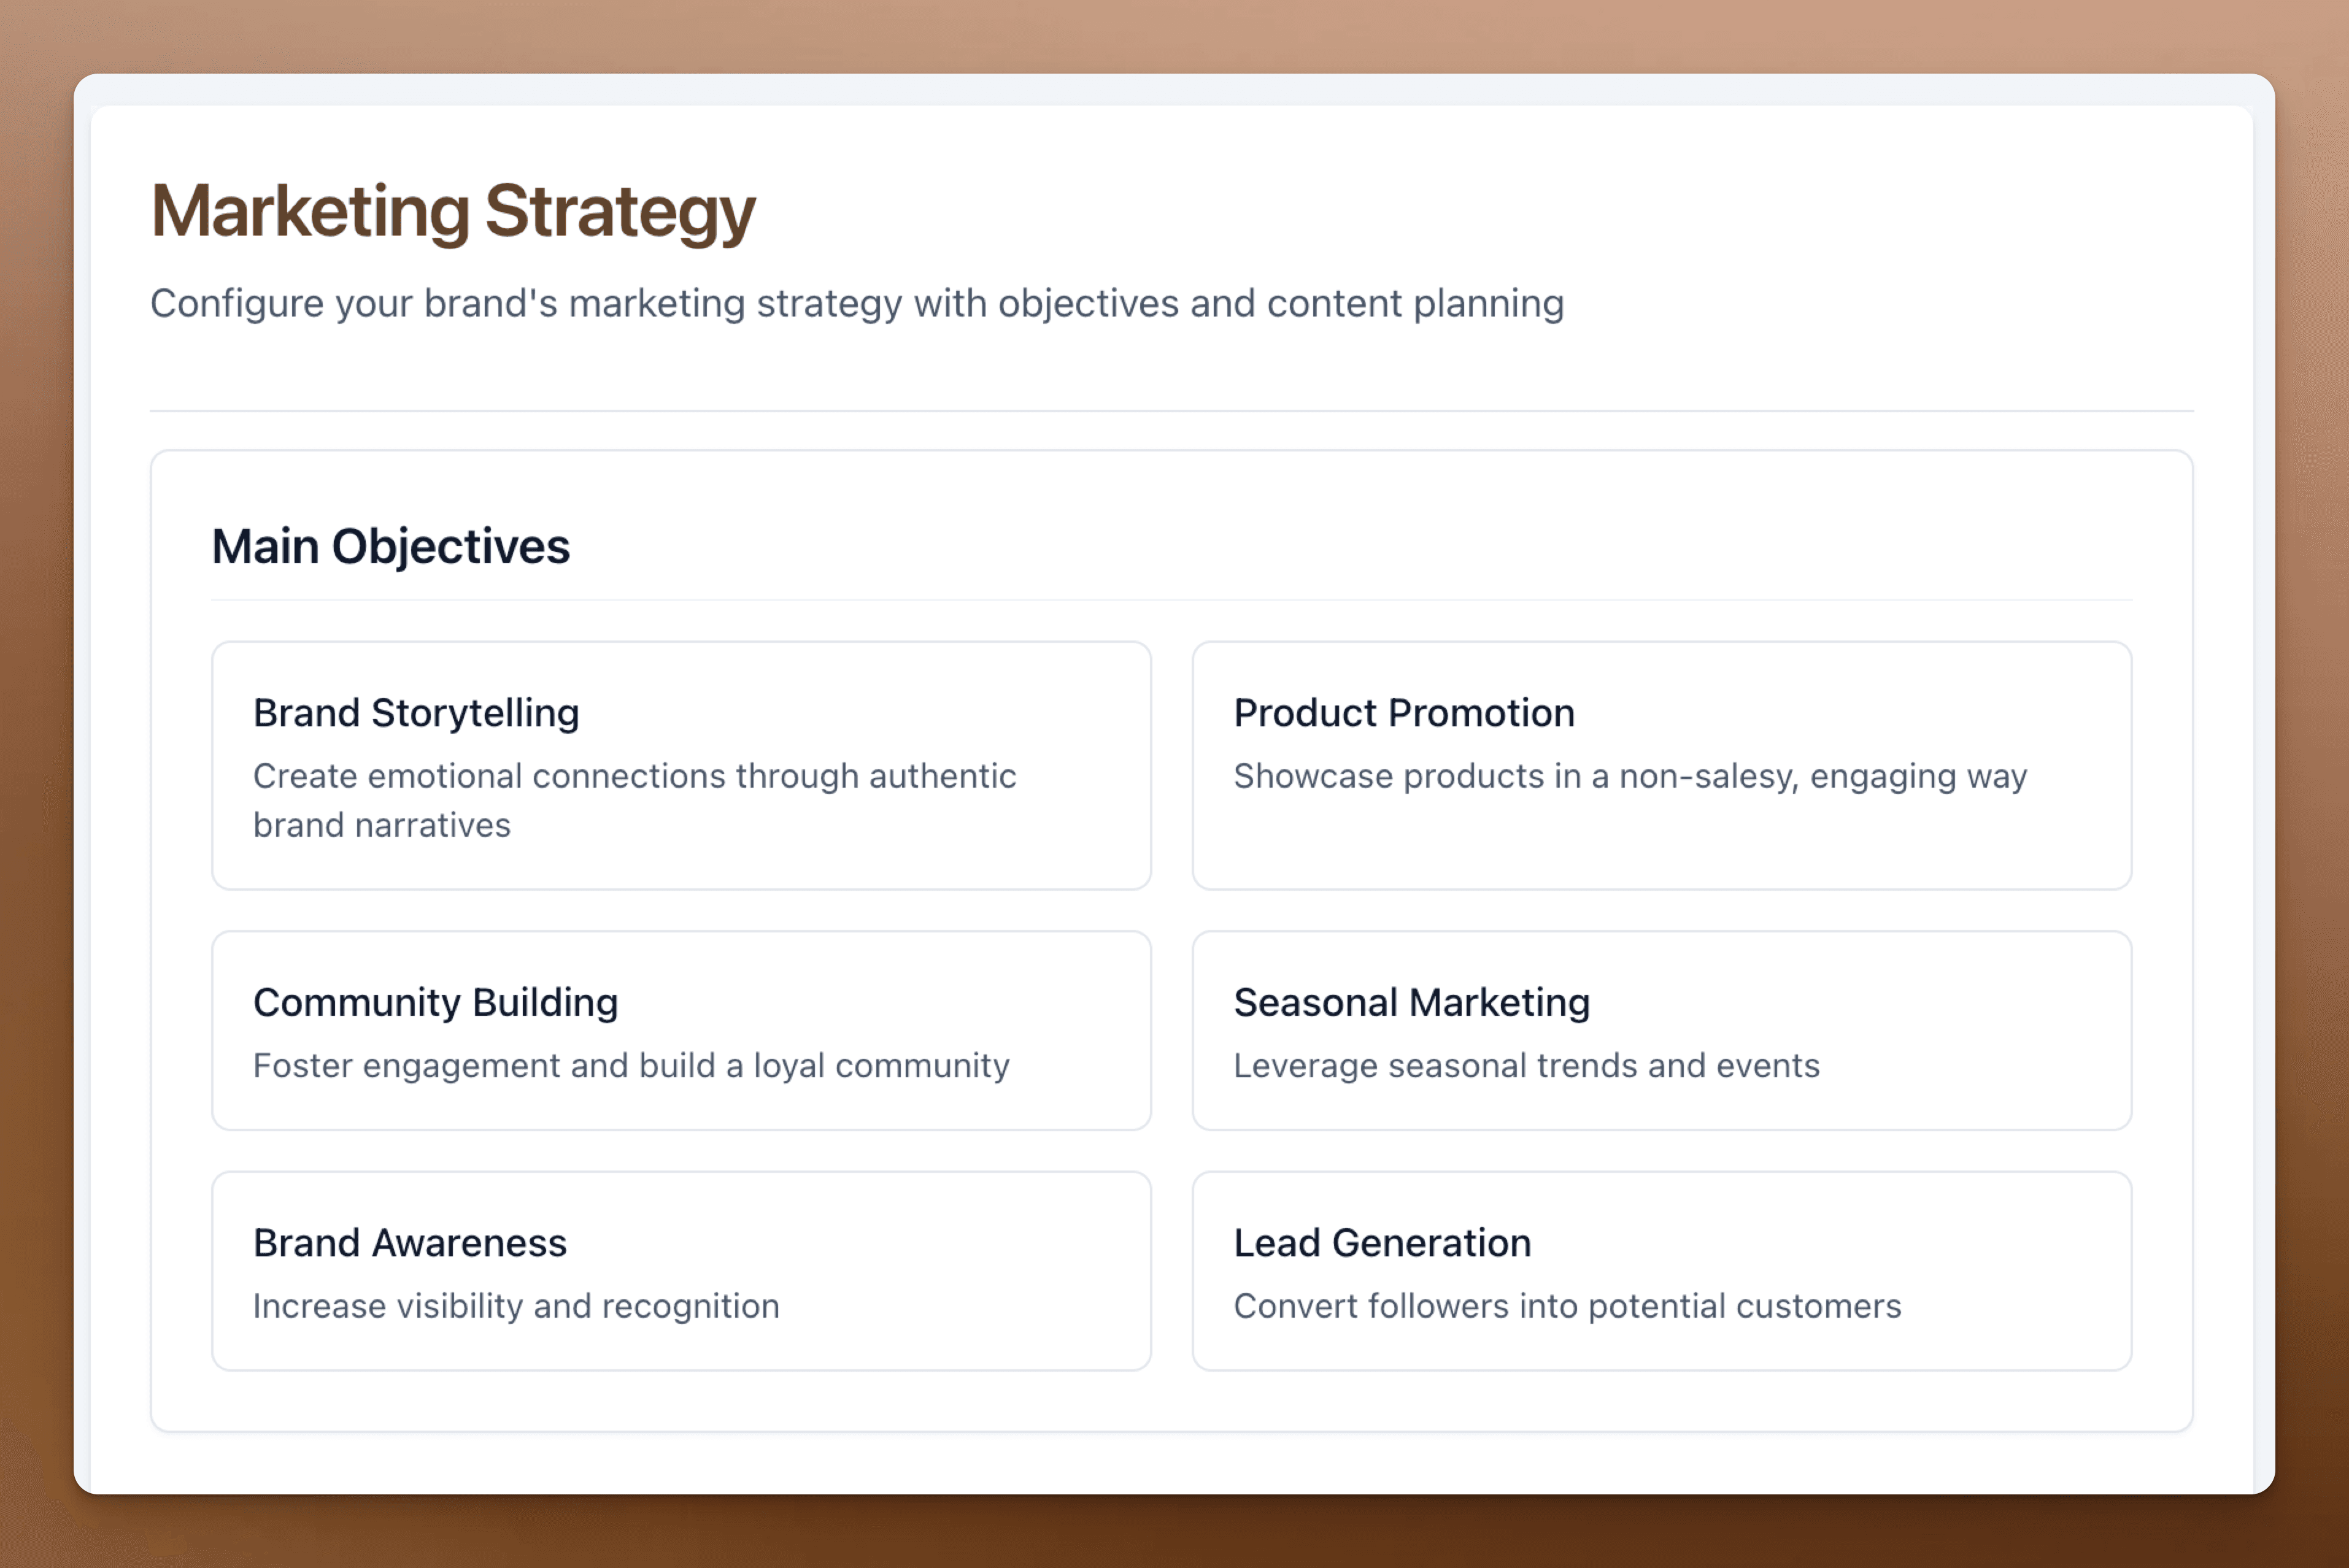Choose the Product Promotion objective title

pyautogui.click(x=1403, y=713)
